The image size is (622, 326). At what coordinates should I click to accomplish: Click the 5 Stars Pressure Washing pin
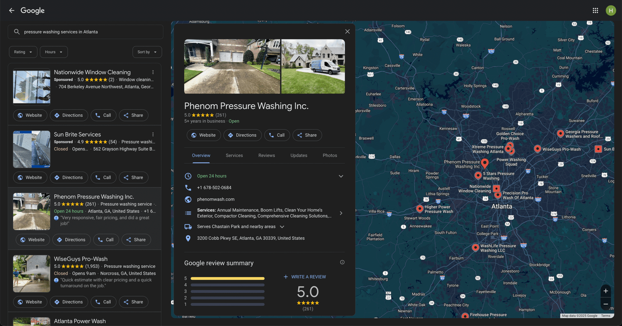[x=478, y=175]
